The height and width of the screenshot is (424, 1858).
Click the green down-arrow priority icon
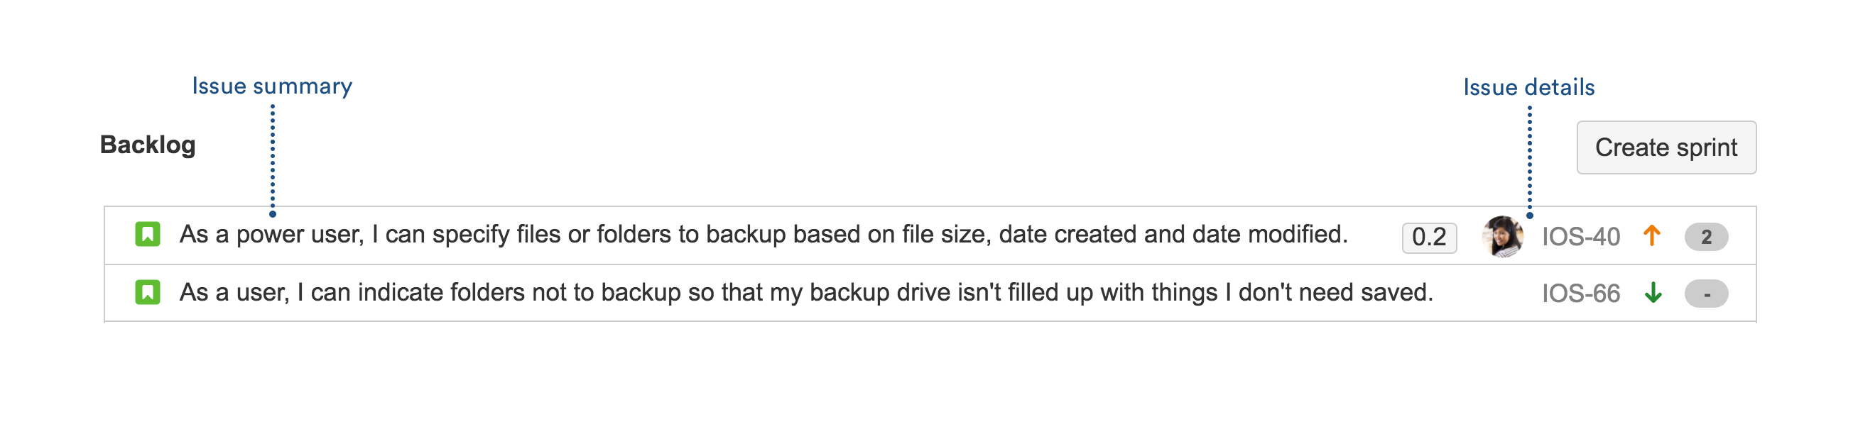click(x=1653, y=293)
